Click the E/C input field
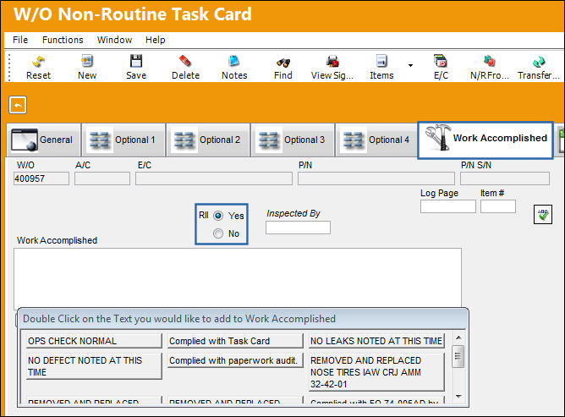Viewport: 565px width, 417px height. (214, 178)
